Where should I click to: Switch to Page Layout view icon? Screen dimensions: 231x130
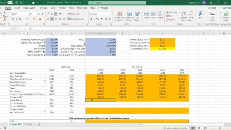199,128
